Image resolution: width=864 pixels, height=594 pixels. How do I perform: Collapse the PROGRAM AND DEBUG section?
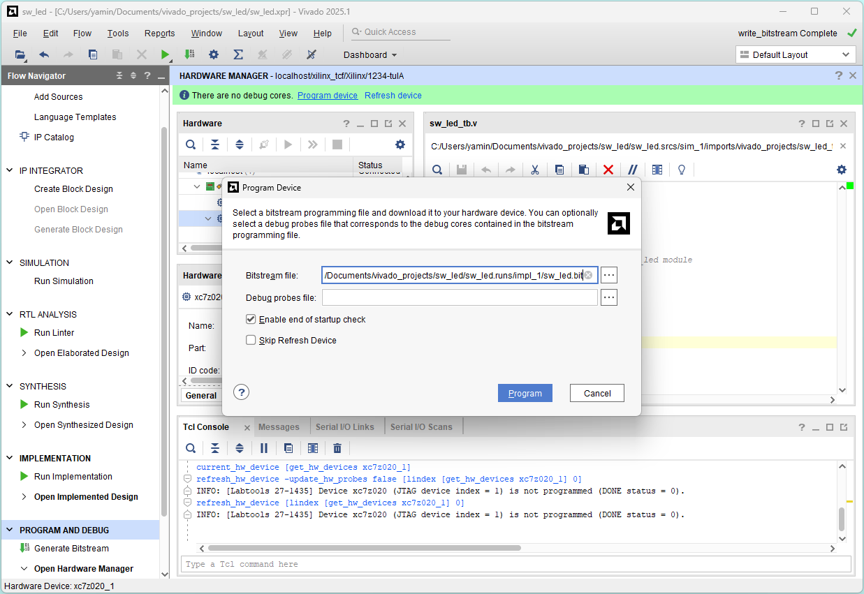pos(10,530)
